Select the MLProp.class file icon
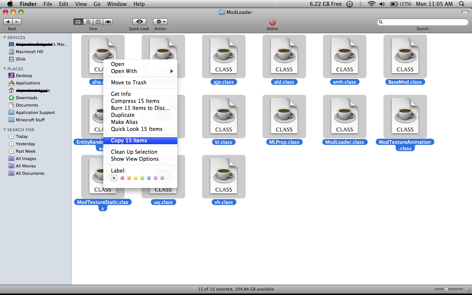 [284, 117]
